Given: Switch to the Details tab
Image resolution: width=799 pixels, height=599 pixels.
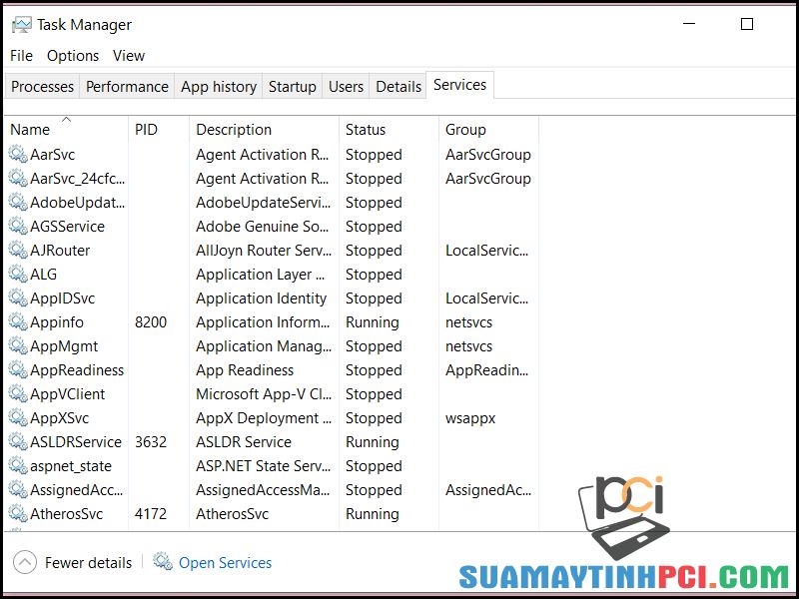Looking at the screenshot, I should coord(399,87).
